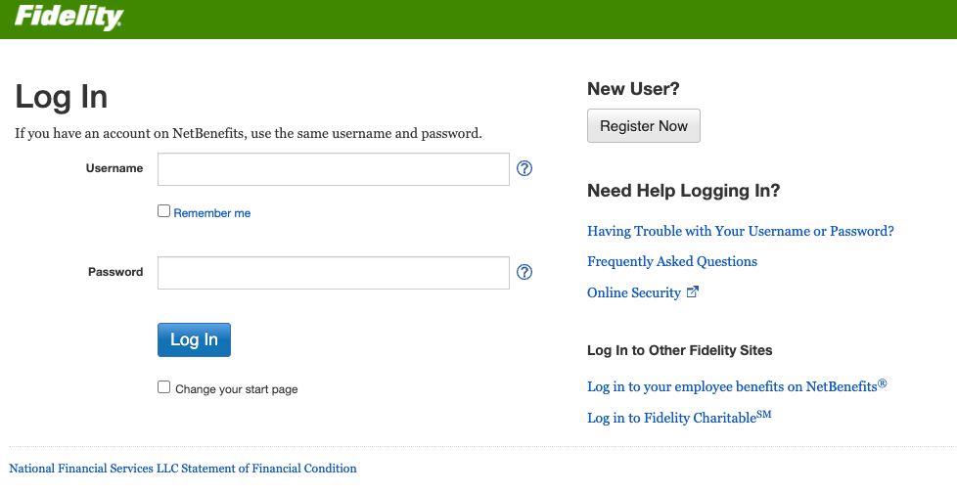The width and height of the screenshot is (957, 493).
Task: Click the New User? heading
Action: (x=633, y=89)
